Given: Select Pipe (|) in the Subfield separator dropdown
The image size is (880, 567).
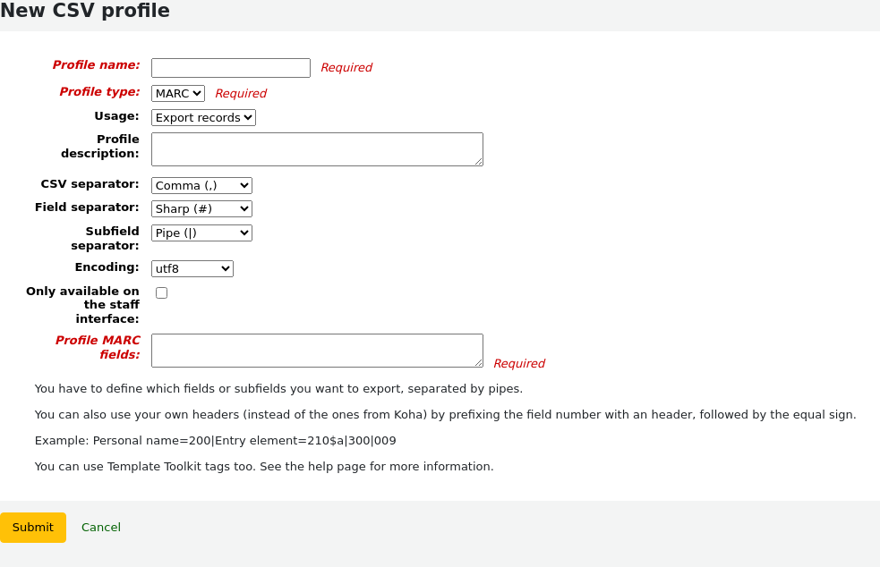Looking at the screenshot, I should tap(201, 233).
